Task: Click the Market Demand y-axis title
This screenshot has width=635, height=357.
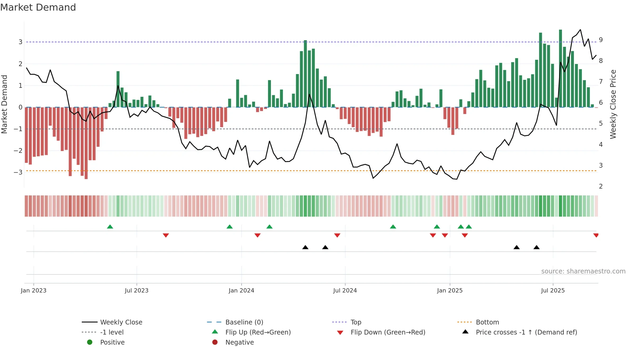Action: [x=4, y=104]
